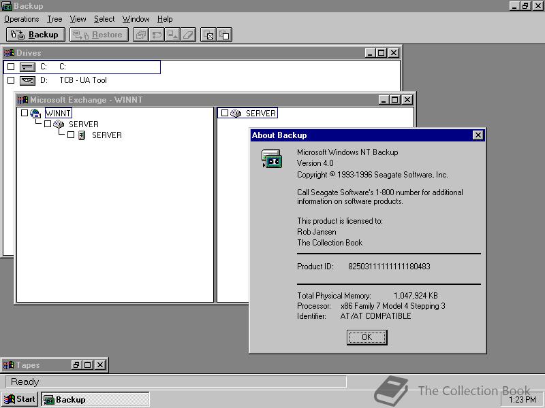Click the Erase Tape eraser icon
This screenshot has width=545, height=408.
[x=188, y=35]
